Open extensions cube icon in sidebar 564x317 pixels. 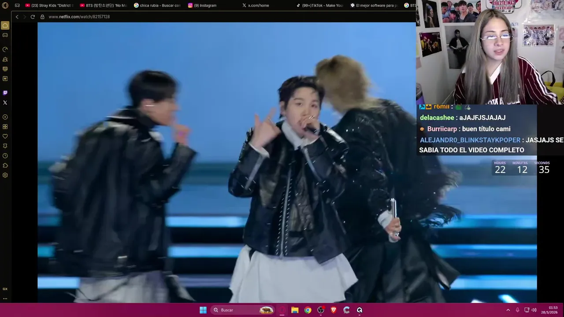pyautogui.click(x=5, y=166)
